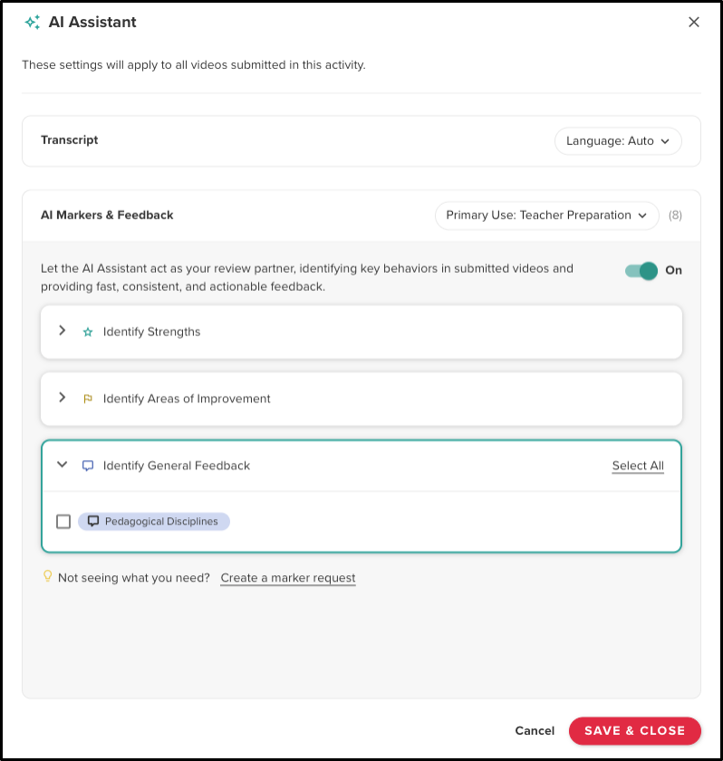
Task: Expand the Identify Areas of Improvement section
Action: pos(62,399)
